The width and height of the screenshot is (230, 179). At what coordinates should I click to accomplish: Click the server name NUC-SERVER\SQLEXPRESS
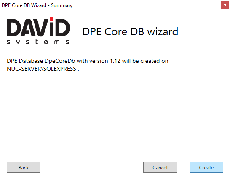tap(42, 69)
